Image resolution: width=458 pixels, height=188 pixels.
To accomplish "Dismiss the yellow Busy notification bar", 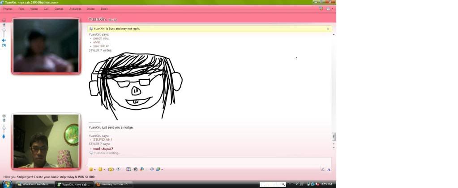I will point(328,29).
